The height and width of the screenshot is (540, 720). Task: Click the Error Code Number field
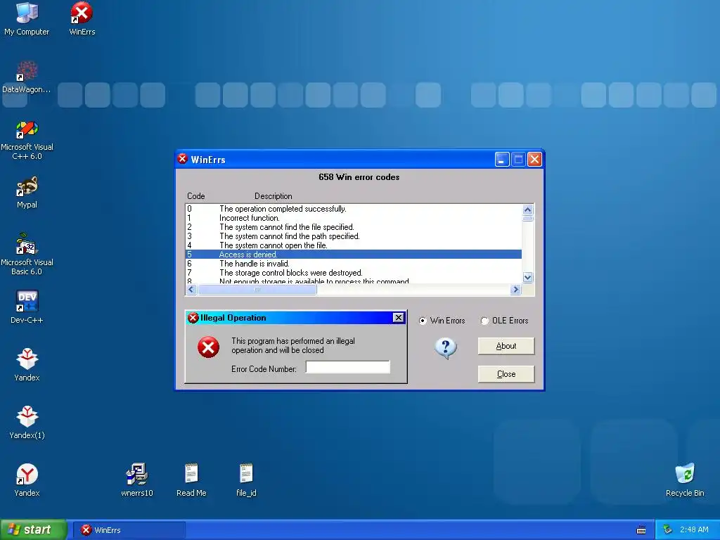point(347,367)
